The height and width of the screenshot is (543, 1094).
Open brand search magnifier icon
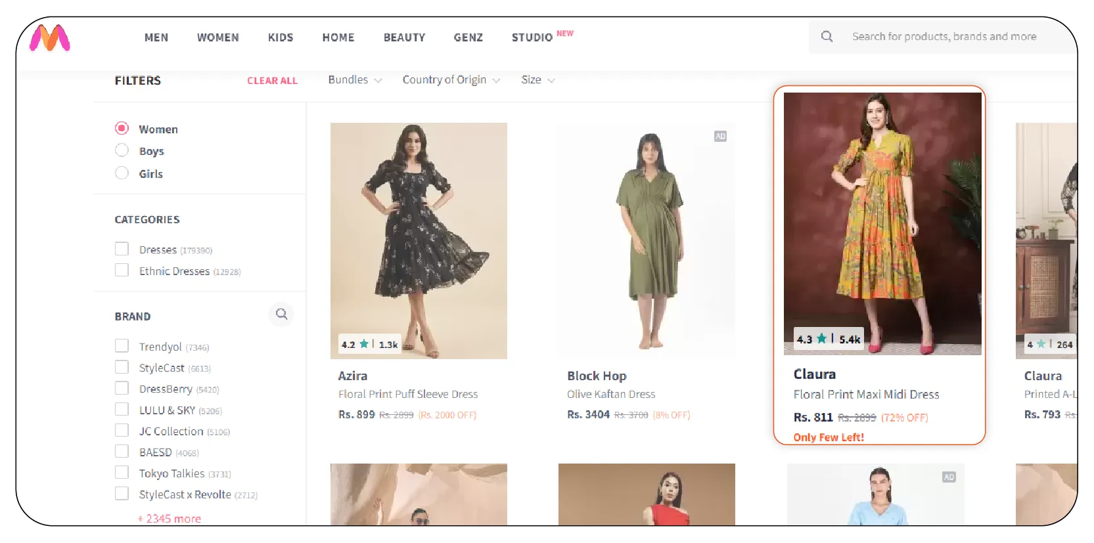281,315
